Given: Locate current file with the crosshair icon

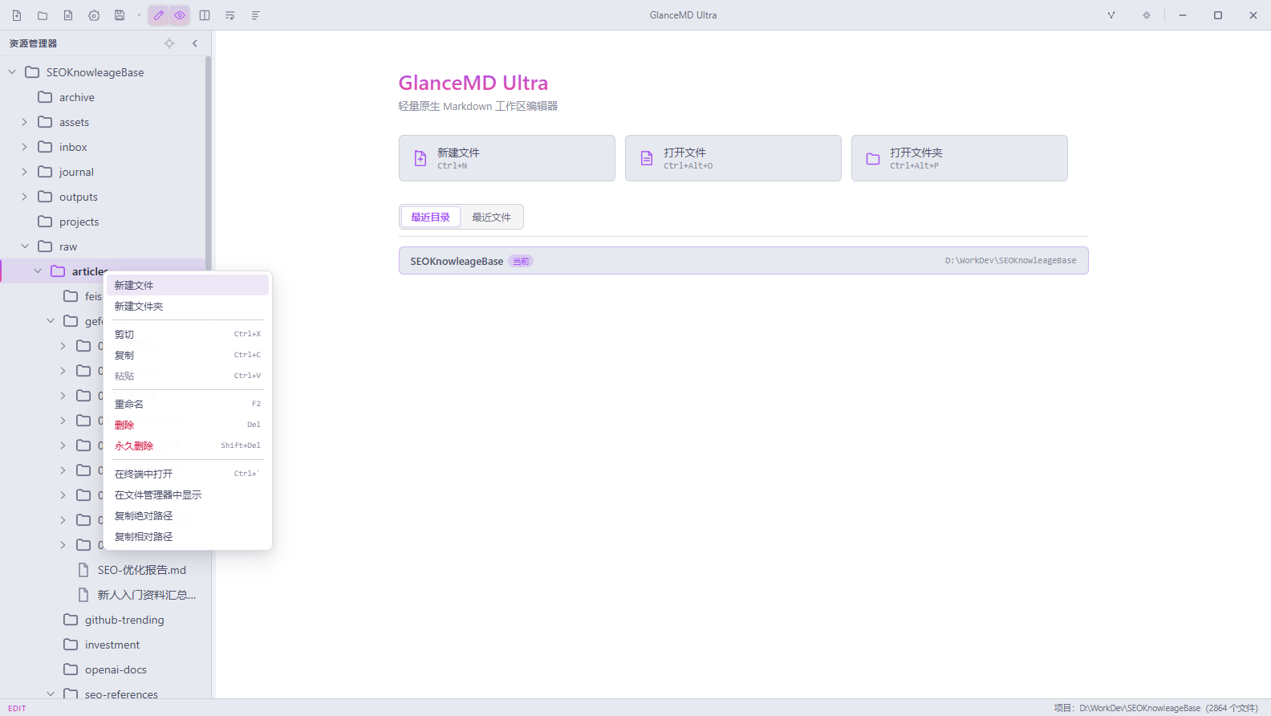Looking at the screenshot, I should coord(169,43).
